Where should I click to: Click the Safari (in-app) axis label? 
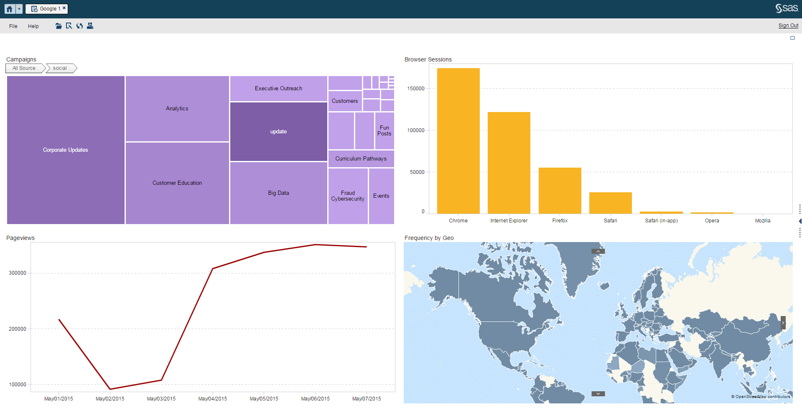click(x=661, y=221)
